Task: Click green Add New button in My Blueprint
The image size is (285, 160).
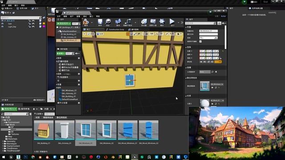Action: [x=61, y=53]
